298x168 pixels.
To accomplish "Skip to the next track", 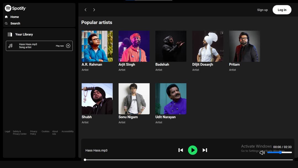I will [x=205, y=150].
